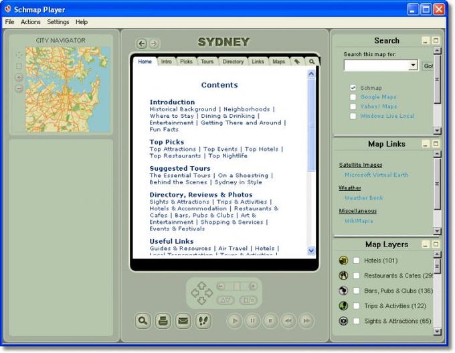455x353 pixels.
Task: Switch to the Maps tab
Action: tap(278, 62)
